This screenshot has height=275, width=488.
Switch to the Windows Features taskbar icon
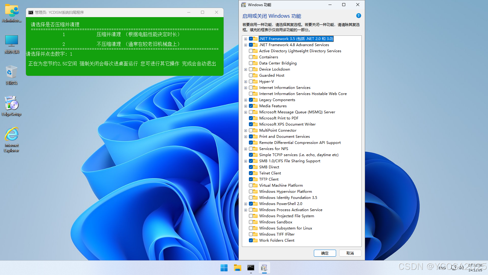point(264,268)
